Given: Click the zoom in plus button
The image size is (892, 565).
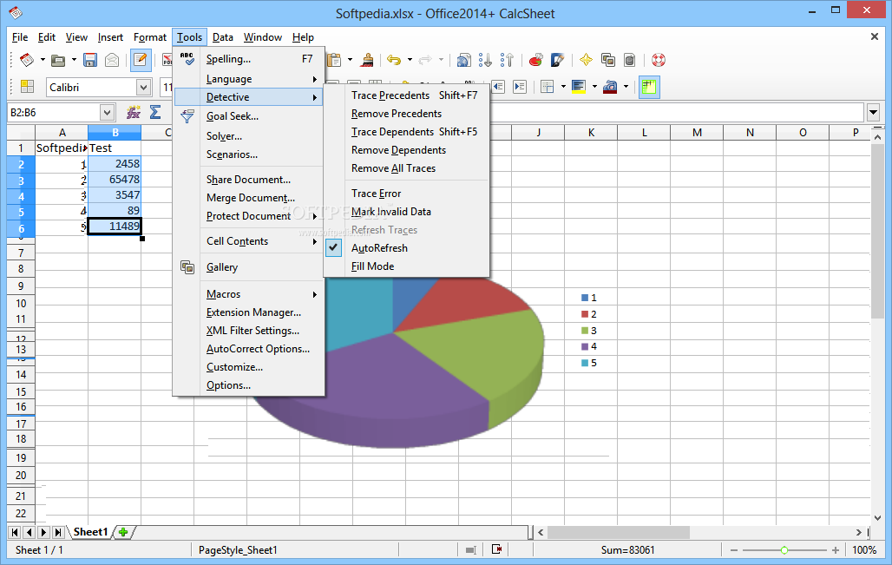Looking at the screenshot, I should tap(835, 550).
